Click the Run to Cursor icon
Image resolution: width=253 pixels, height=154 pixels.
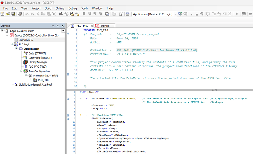point(225,14)
